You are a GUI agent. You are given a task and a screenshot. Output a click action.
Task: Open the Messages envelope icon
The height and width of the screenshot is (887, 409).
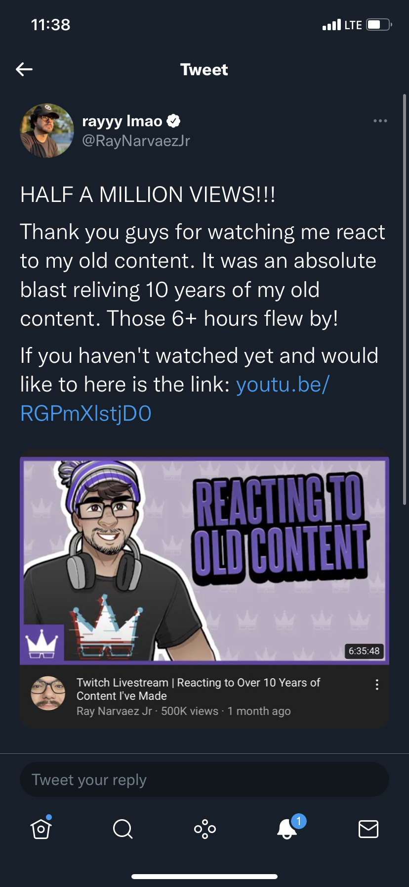point(368,829)
